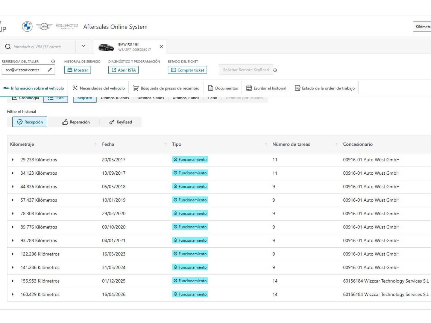Open Información sobre el vehículo tab

(34, 88)
